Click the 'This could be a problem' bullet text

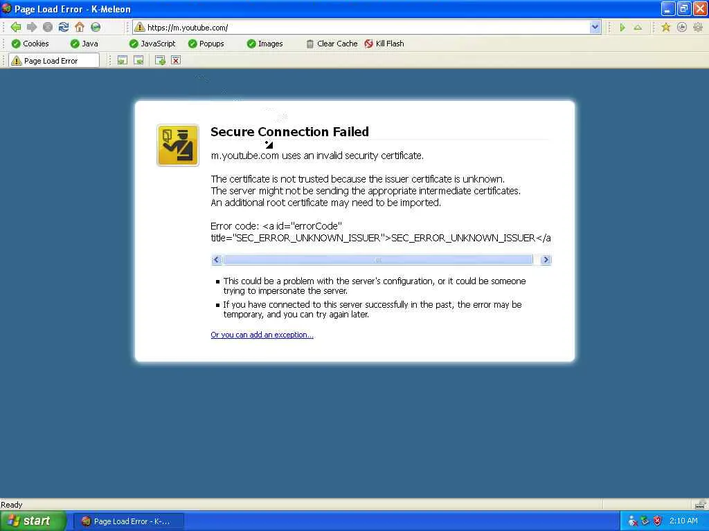(375, 286)
